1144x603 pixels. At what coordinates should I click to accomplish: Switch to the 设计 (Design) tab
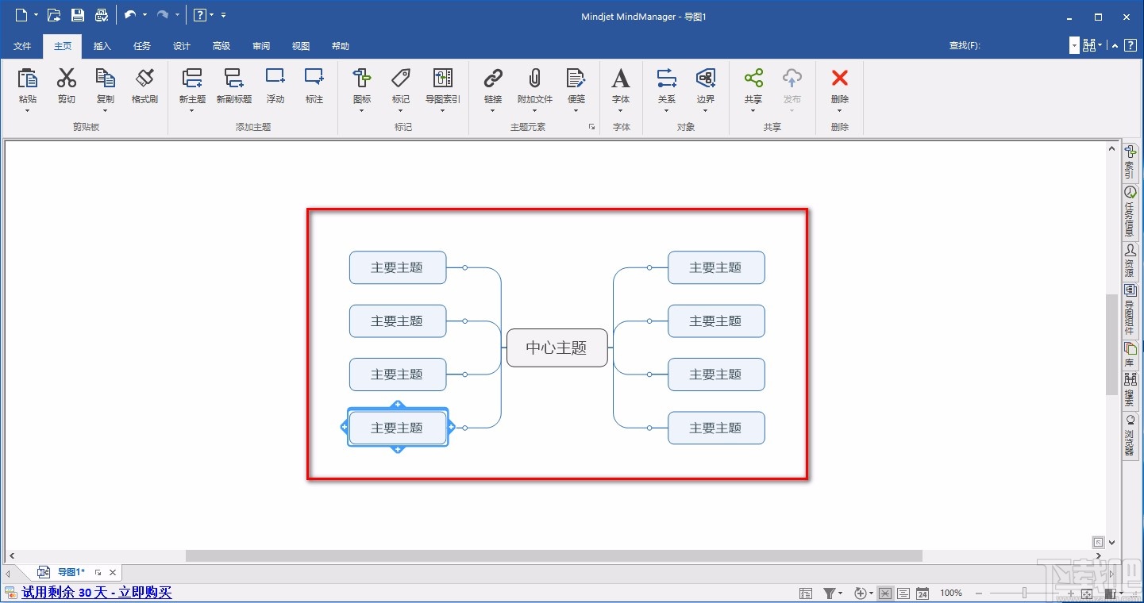(182, 46)
